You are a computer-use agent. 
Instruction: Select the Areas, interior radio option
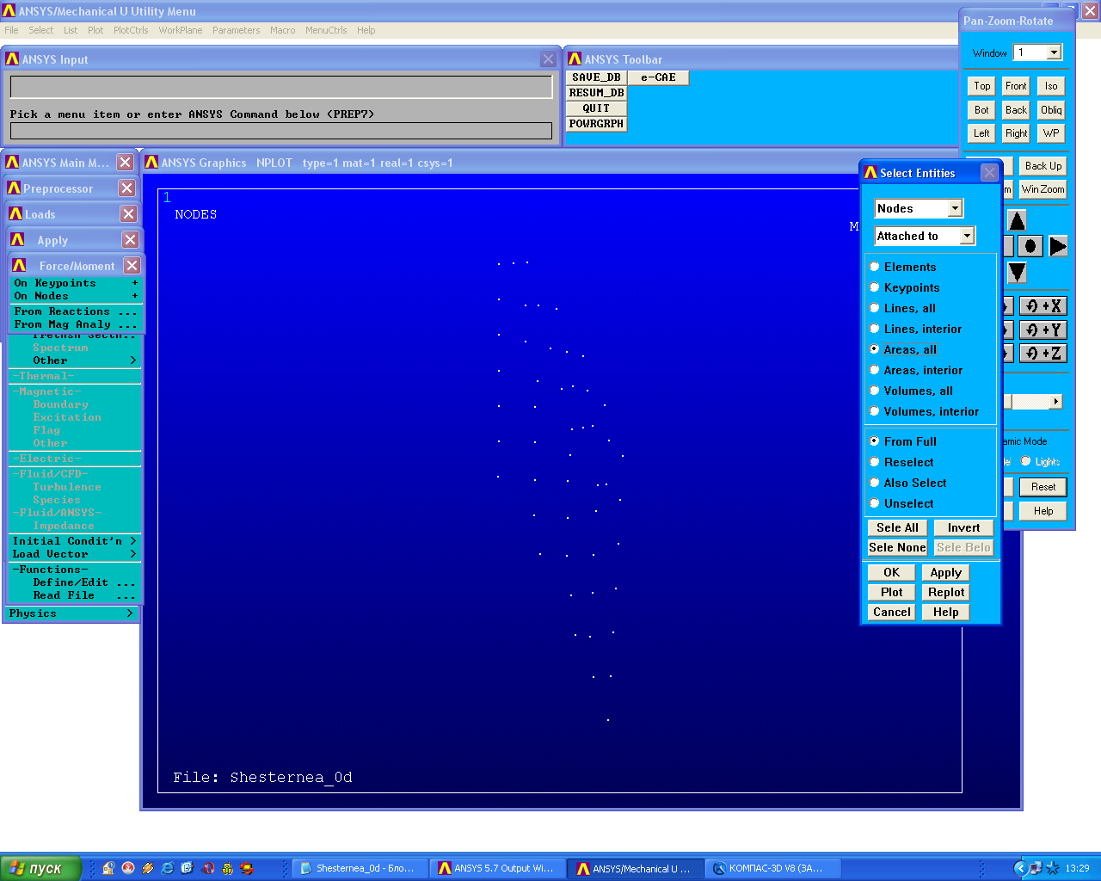pos(916,370)
